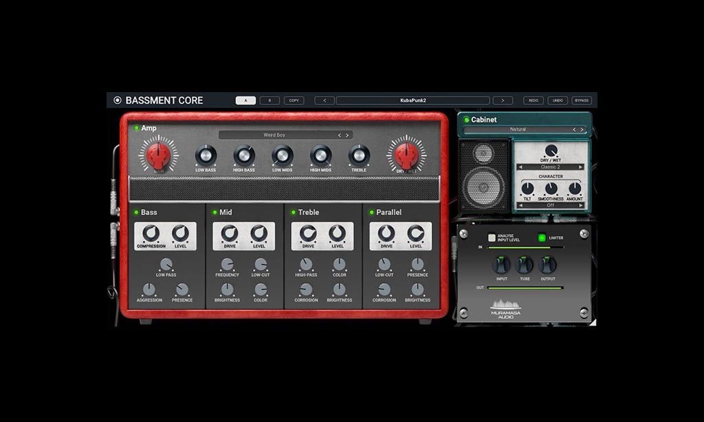Screen dimensions: 704x422
Task: Toggle the Mid section power LED
Action: tap(214, 212)
